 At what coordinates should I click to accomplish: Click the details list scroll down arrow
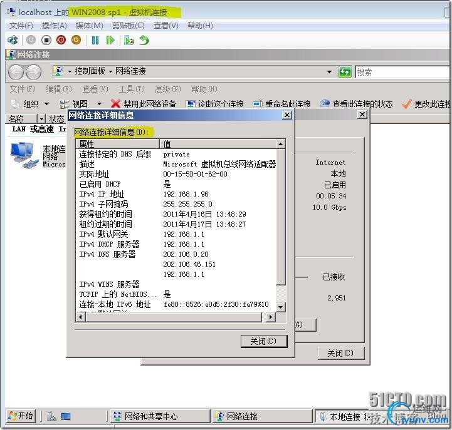tap(280, 307)
